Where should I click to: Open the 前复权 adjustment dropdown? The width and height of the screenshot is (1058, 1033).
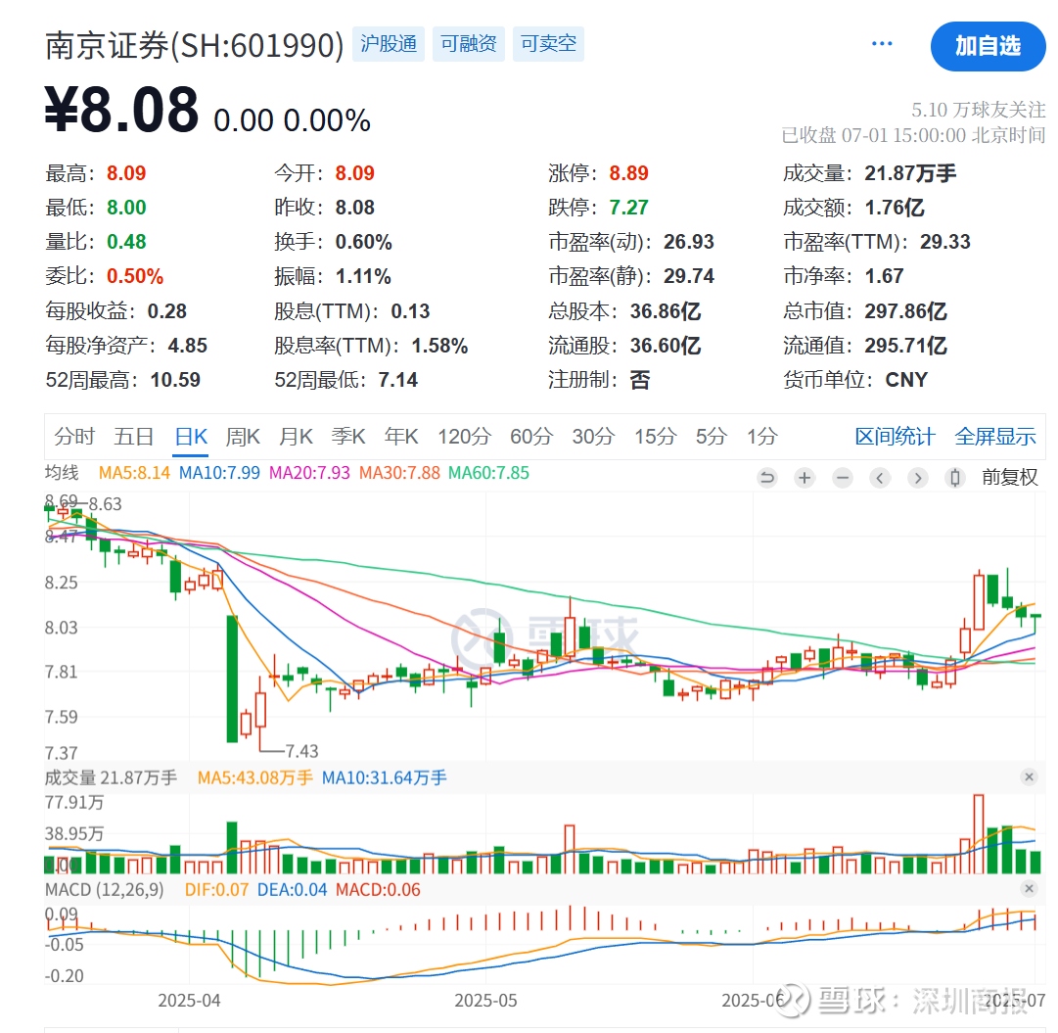(1009, 478)
